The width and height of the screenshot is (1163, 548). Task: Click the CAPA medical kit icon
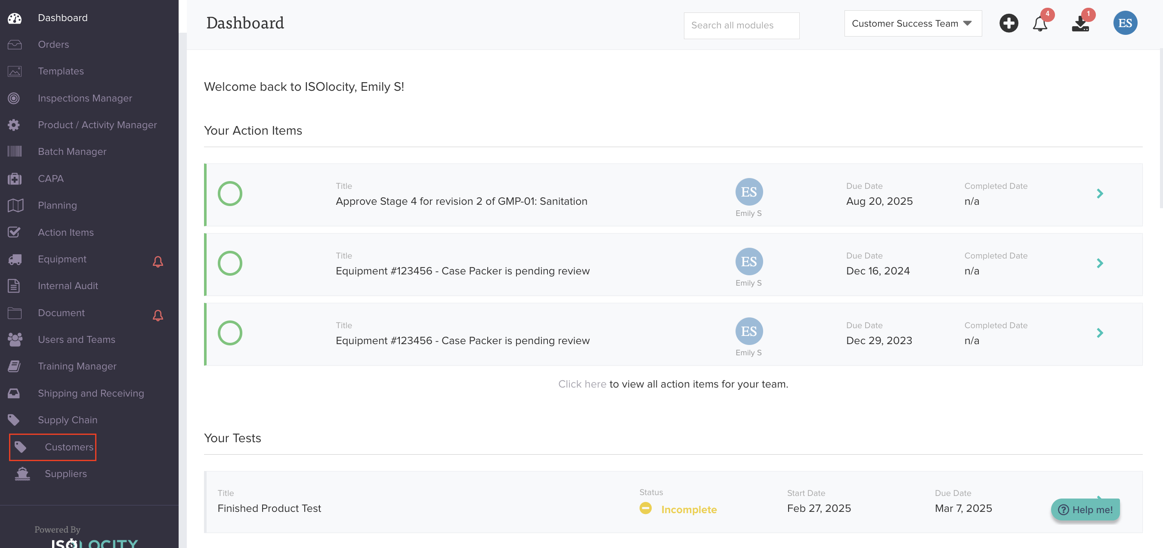(15, 179)
